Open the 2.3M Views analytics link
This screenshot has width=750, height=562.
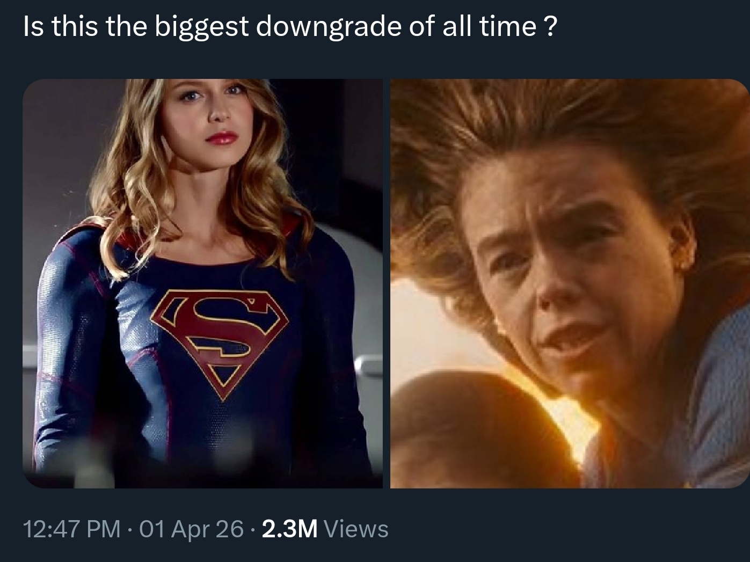[325, 529]
